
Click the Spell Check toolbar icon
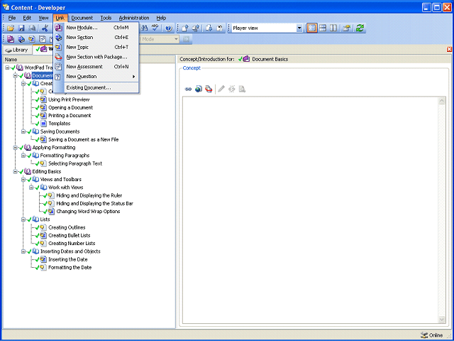pos(155,28)
